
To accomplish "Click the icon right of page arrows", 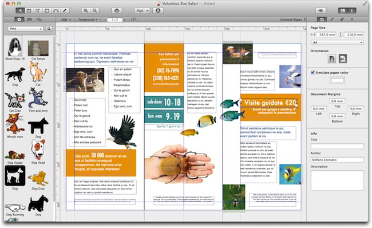I will coord(133,19).
